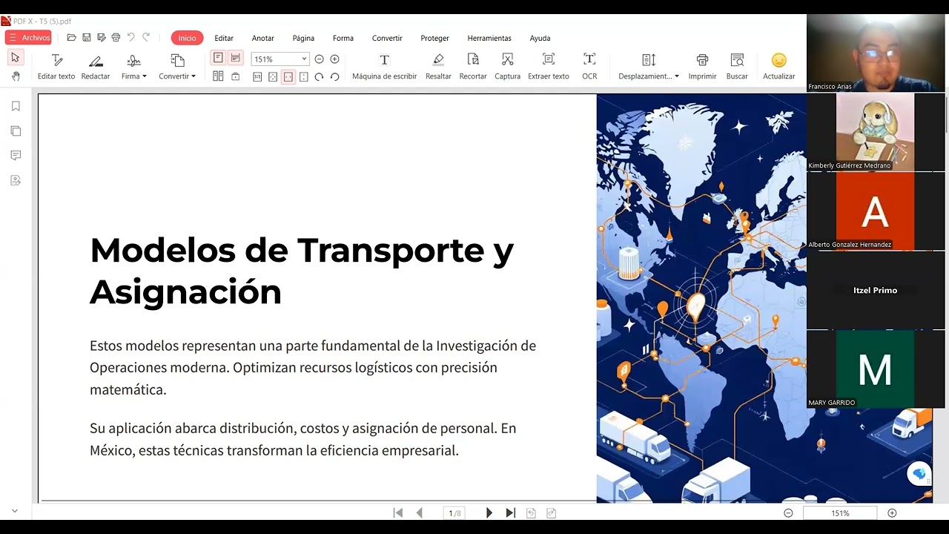This screenshot has height=534, width=949.
Task: Select the Captura snapshot tool
Action: [507, 67]
